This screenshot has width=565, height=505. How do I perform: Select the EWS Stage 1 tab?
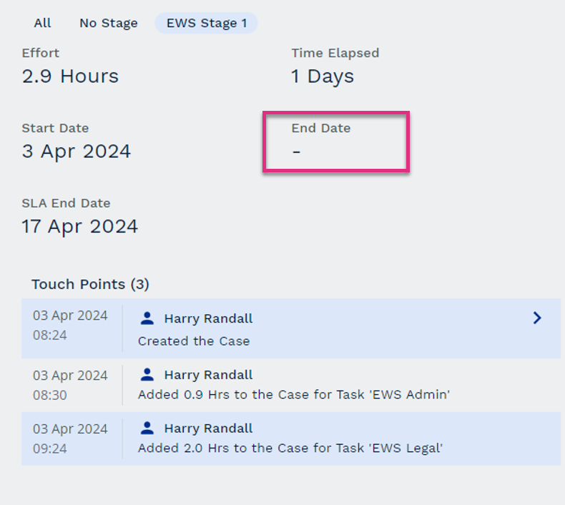point(206,23)
